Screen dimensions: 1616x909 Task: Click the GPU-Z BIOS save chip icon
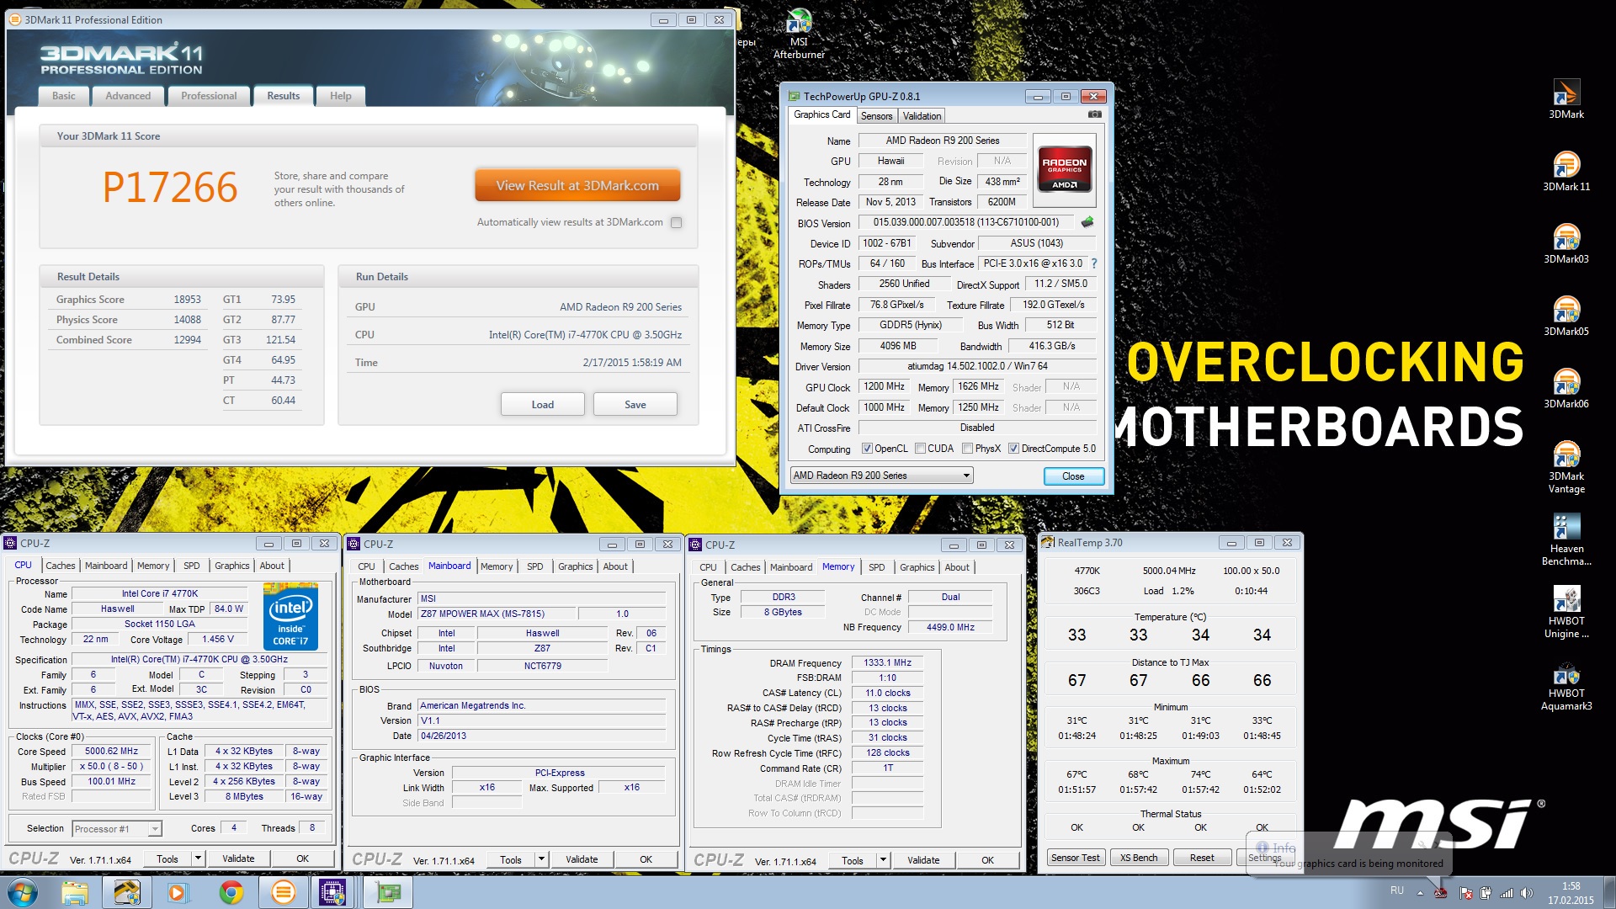[1087, 222]
